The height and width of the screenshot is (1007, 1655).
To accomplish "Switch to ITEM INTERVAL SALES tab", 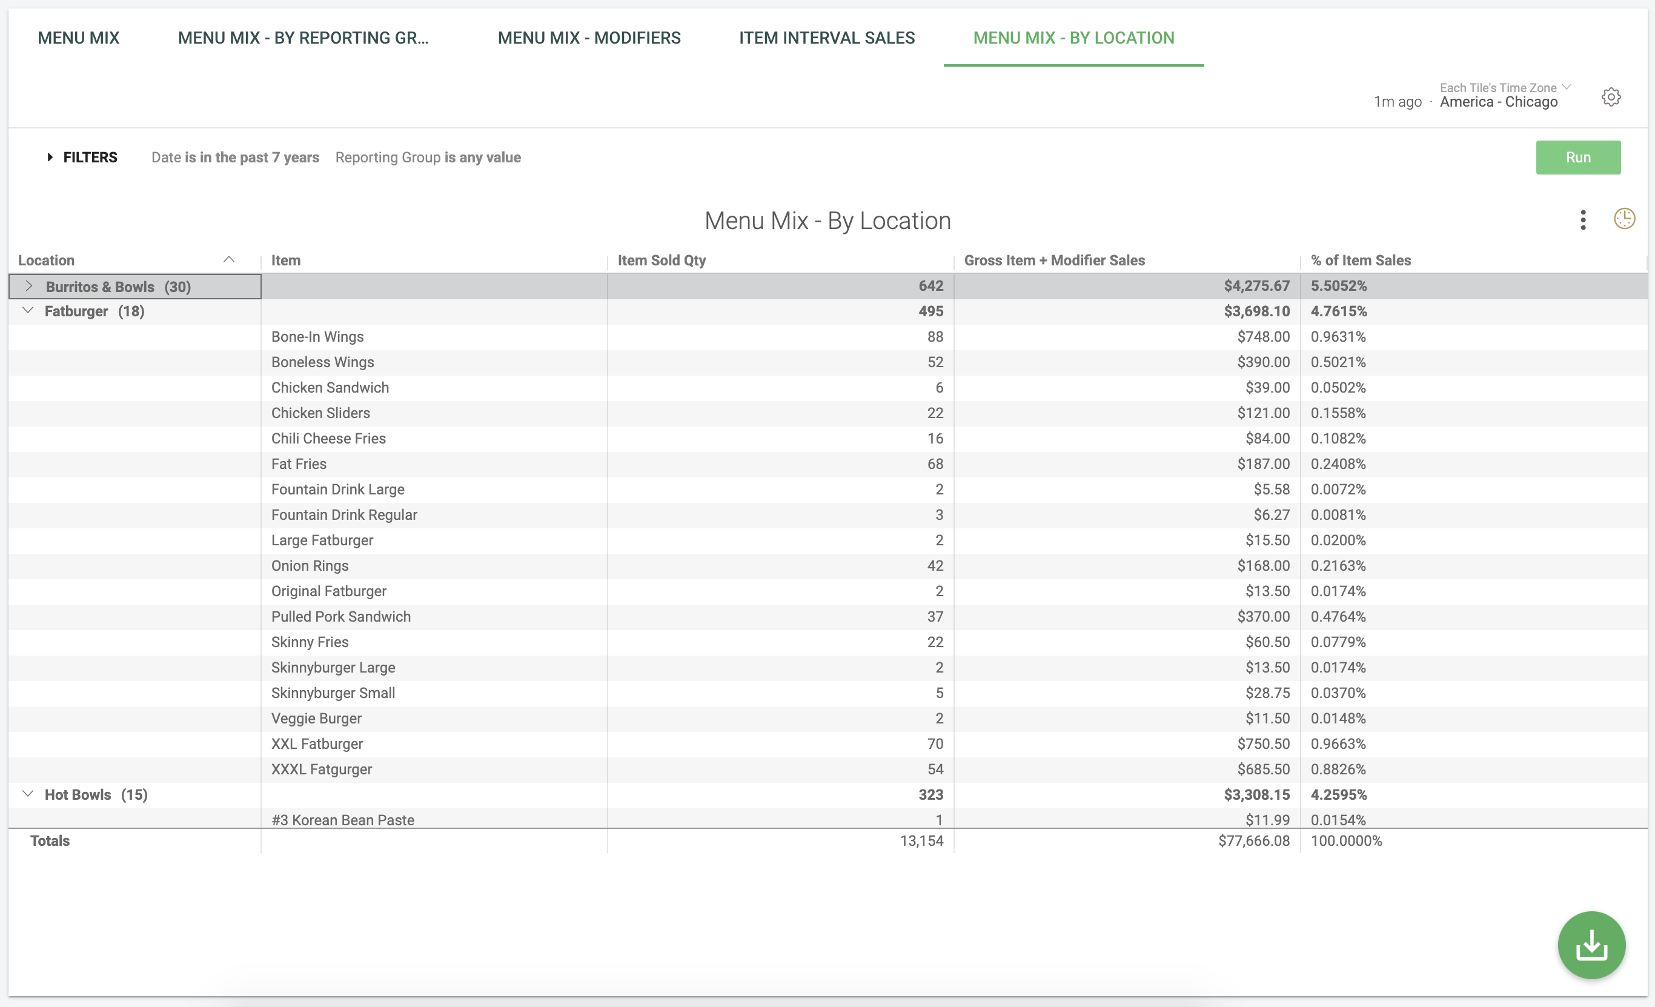I will tap(827, 38).
